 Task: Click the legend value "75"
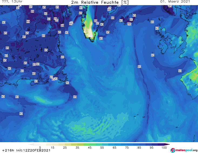[x=127, y=148]
